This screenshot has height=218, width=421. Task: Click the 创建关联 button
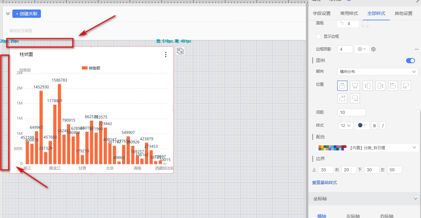27,14
